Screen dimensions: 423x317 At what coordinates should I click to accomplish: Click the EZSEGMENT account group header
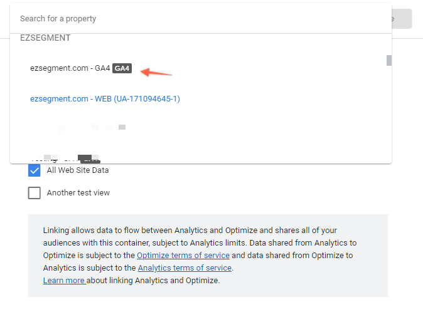pyautogui.click(x=45, y=38)
